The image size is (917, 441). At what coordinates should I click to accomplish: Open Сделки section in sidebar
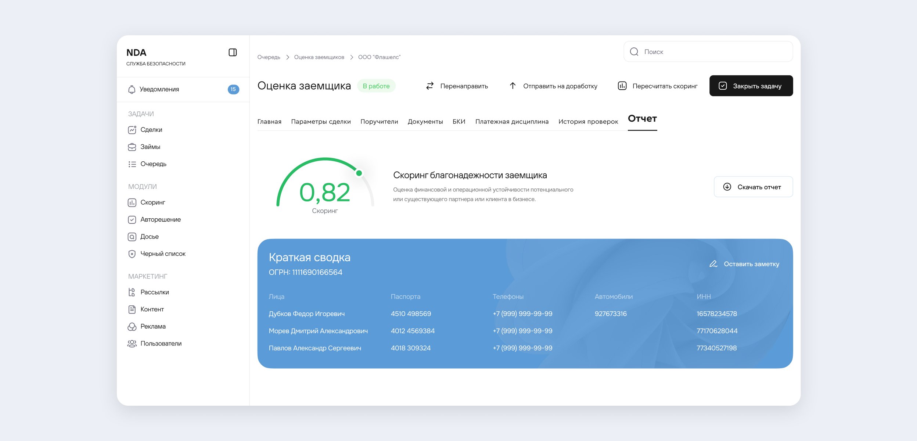pos(151,130)
